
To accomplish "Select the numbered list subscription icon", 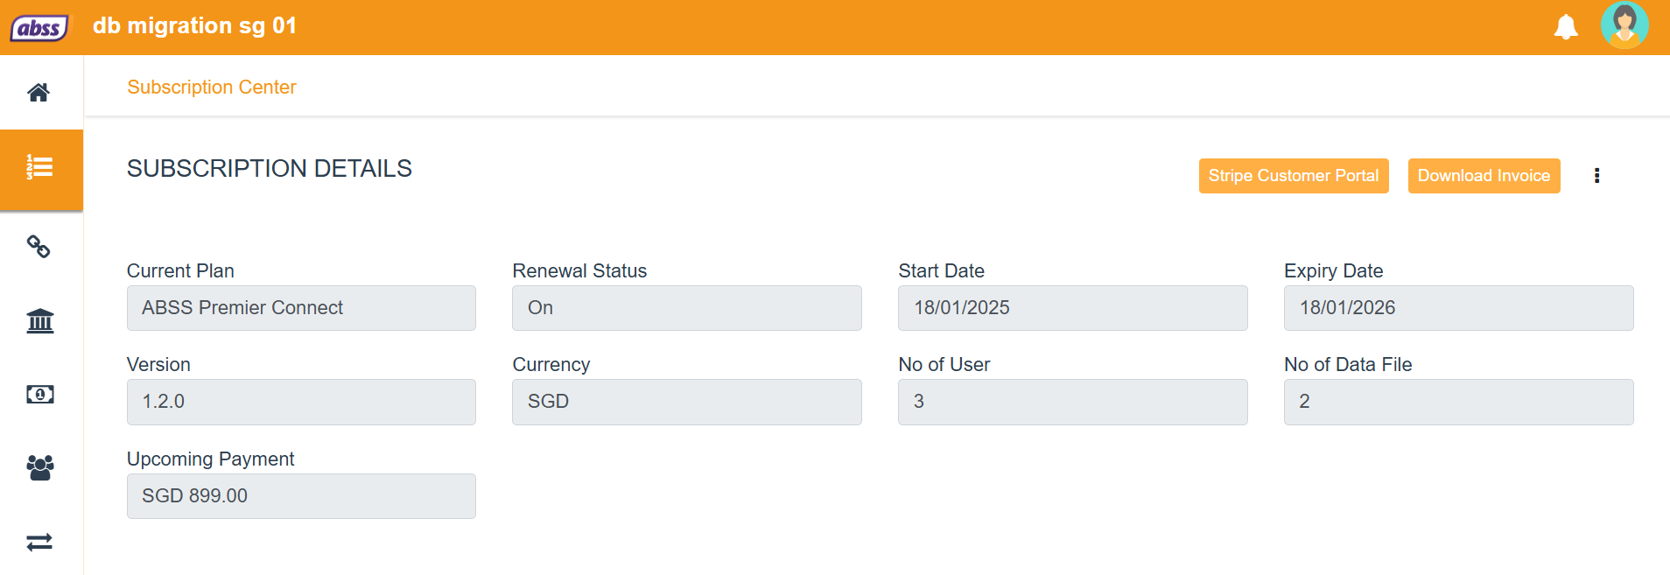I will [x=39, y=167].
